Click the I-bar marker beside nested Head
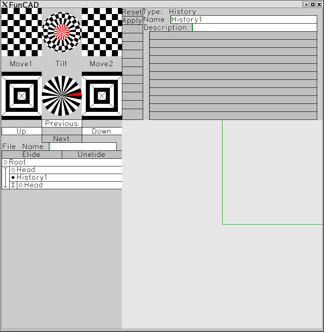 [x=13, y=185]
